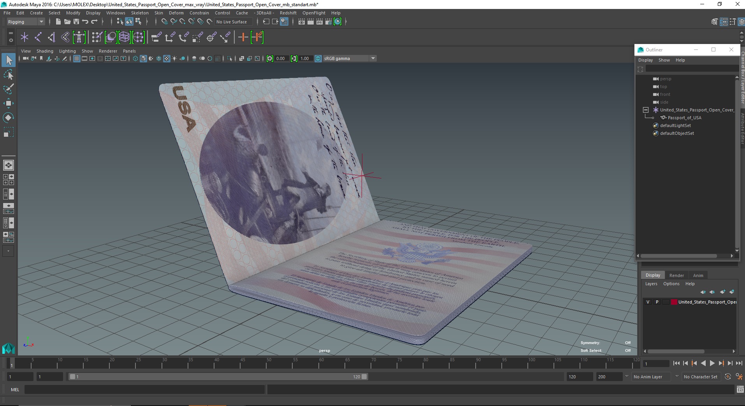
Task: Open the Layer Editor Options menu
Action: pyautogui.click(x=671, y=284)
